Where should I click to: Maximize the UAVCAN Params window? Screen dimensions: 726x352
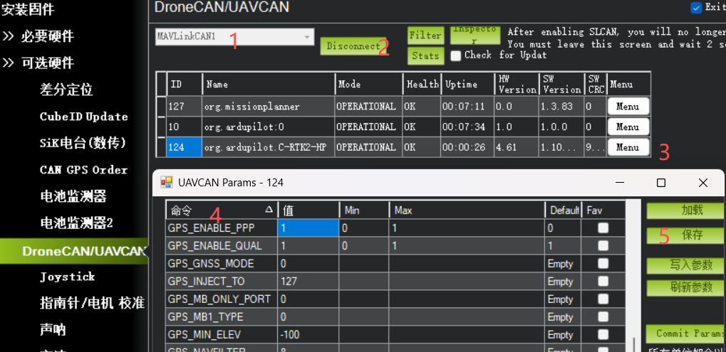click(661, 183)
